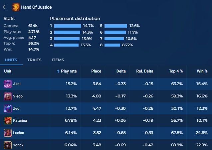This screenshot has height=150, width=212.
Task: Sort by Rel. Delta column header
Action: coord(145,71)
